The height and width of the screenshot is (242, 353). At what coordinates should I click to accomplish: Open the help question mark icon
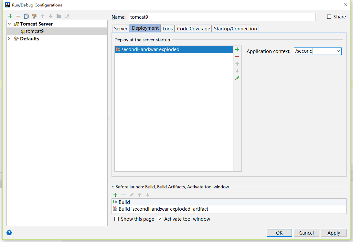tap(9, 233)
